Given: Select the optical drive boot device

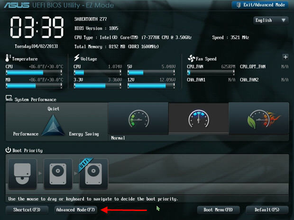Looking at the screenshot, I should pyautogui.click(x=22, y=174).
